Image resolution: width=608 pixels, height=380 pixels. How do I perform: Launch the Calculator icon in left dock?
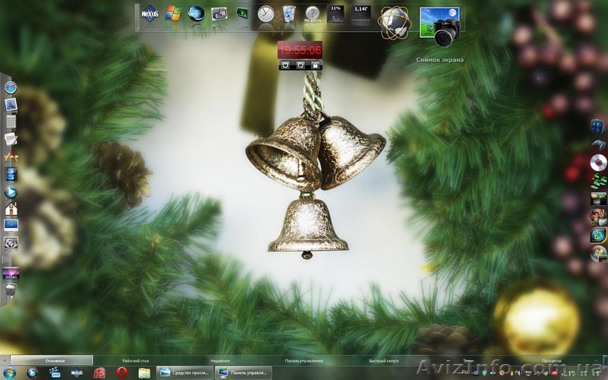[x=11, y=122]
